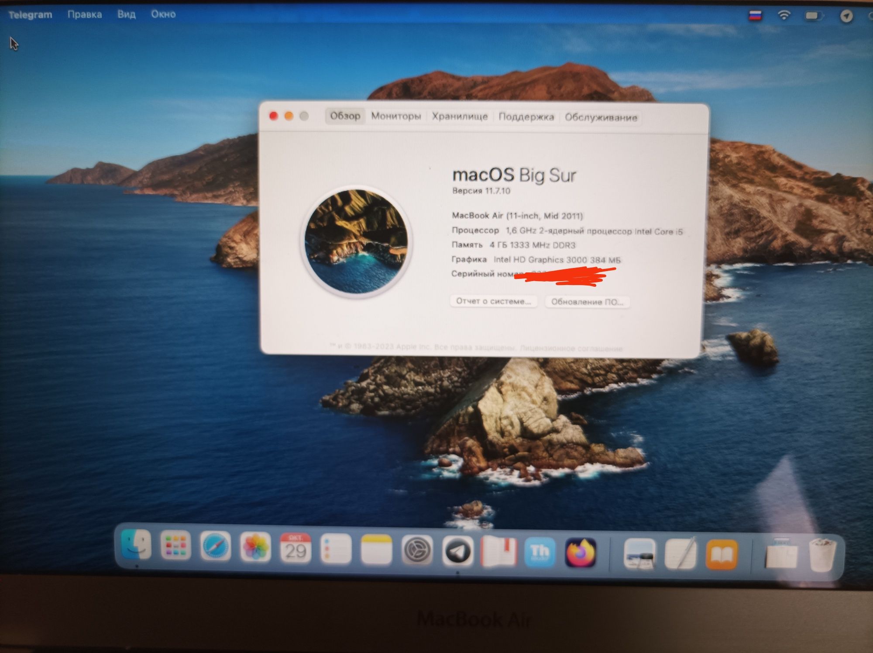
Task: Open the Trash in the dock
Action: click(822, 555)
